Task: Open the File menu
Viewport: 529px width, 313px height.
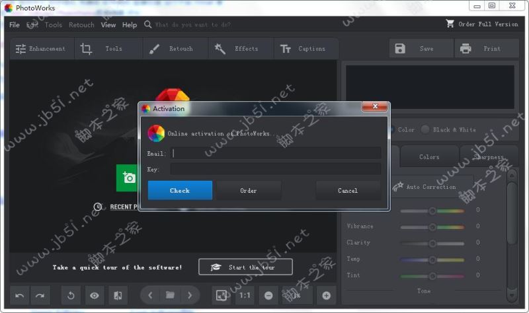Action: coord(14,24)
